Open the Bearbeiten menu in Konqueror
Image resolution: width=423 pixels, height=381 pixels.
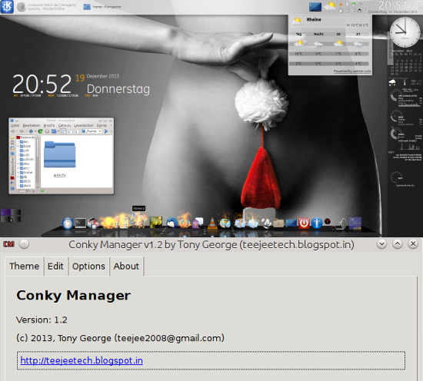pos(32,125)
